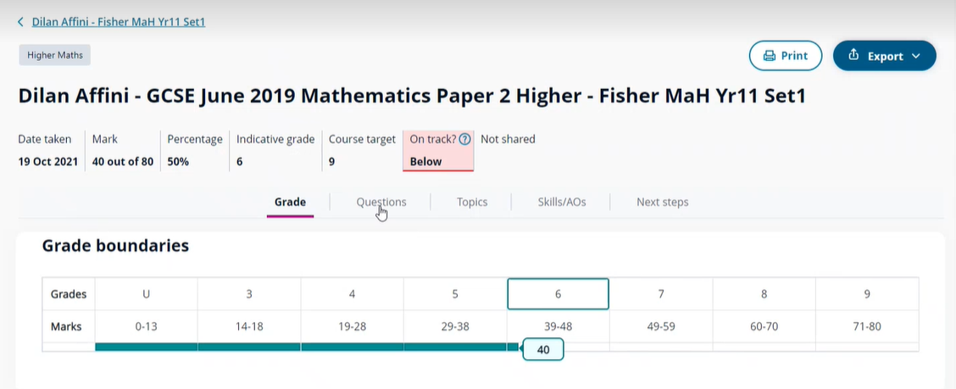
Task: Click the 40 mark indicator on progress bar
Action: (543, 349)
